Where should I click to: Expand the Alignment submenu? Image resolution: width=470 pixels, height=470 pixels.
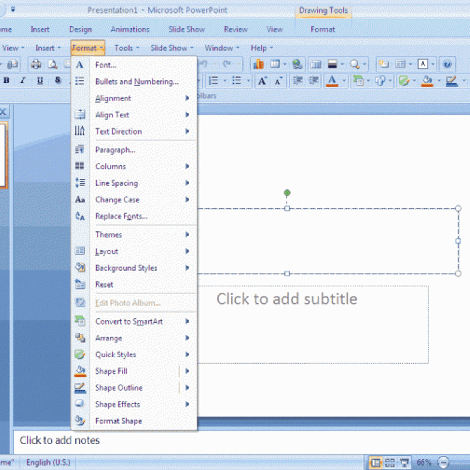[113, 98]
